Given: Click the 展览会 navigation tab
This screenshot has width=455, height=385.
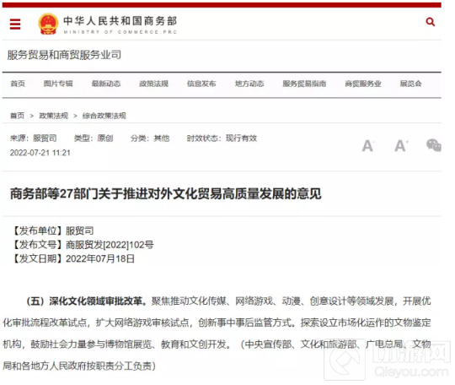Looking at the screenshot, I should point(410,84).
